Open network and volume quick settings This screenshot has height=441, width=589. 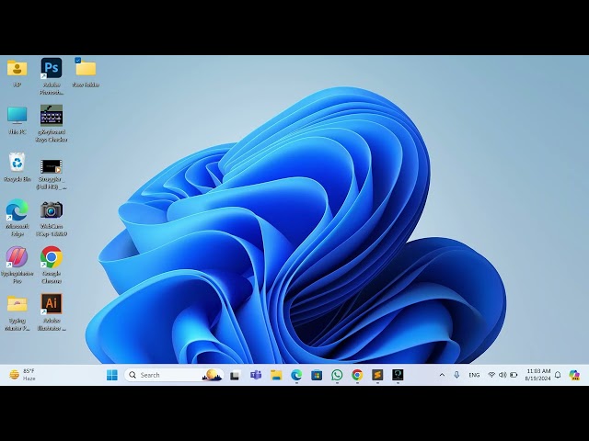[x=502, y=375]
